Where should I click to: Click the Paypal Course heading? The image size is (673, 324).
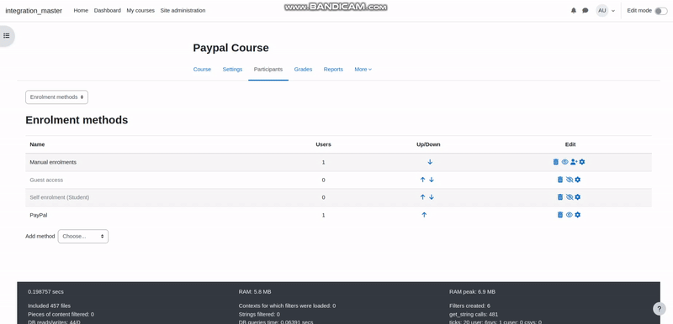point(231,48)
